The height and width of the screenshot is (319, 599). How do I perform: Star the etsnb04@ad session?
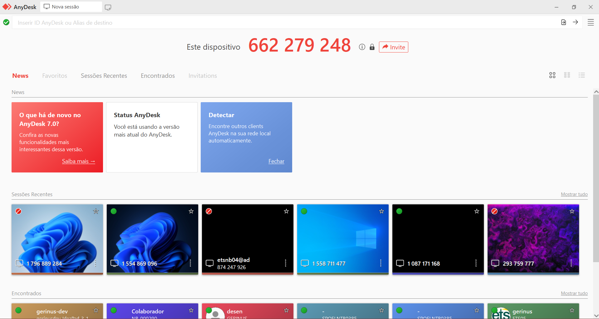pyautogui.click(x=286, y=211)
